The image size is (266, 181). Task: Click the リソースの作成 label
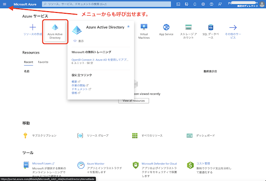[x=32, y=34]
